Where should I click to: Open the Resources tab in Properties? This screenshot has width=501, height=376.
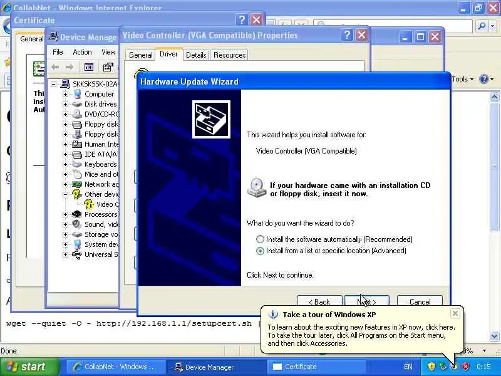[x=229, y=55]
